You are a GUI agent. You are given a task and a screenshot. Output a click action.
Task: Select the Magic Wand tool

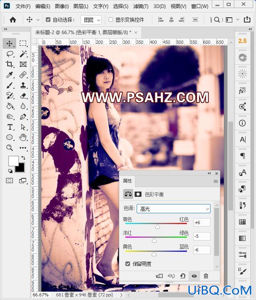pyautogui.click(x=23, y=54)
